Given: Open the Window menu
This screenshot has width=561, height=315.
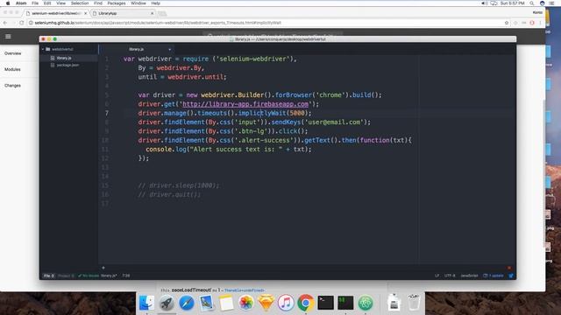Looking at the screenshot, I should coord(138,3).
